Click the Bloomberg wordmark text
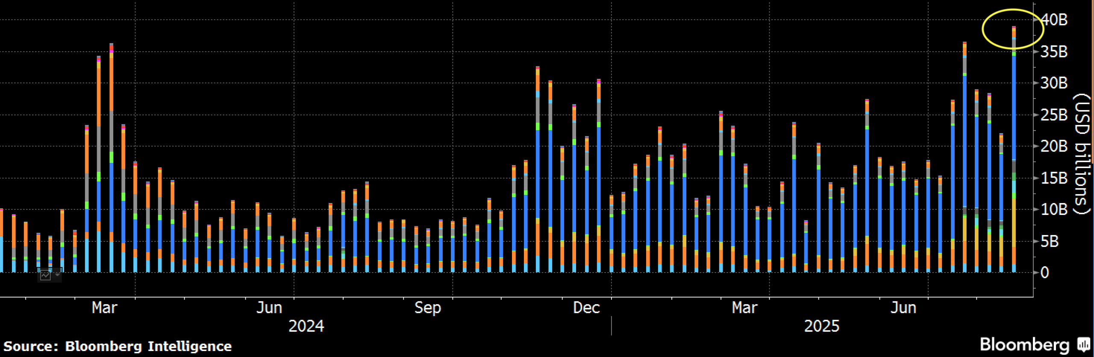The image size is (1094, 357). click(1024, 344)
